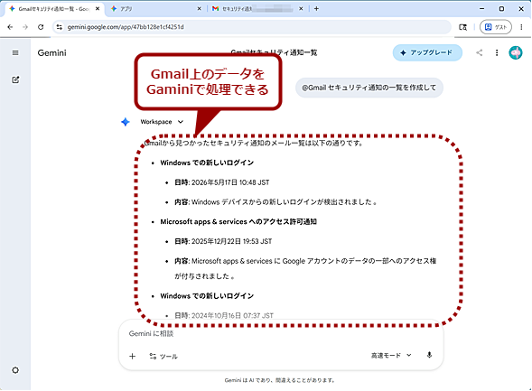Click the microphone voice input icon
The height and width of the screenshot is (391, 532).
[429, 355]
